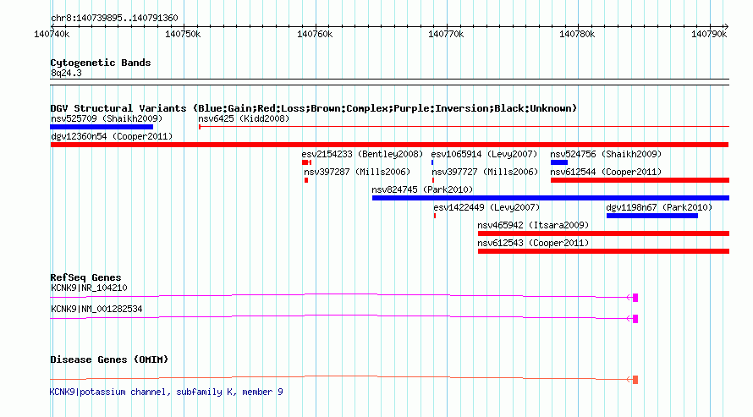Click the nsv824745 (Park2010) label
The height and width of the screenshot is (417, 753).
pos(422,189)
